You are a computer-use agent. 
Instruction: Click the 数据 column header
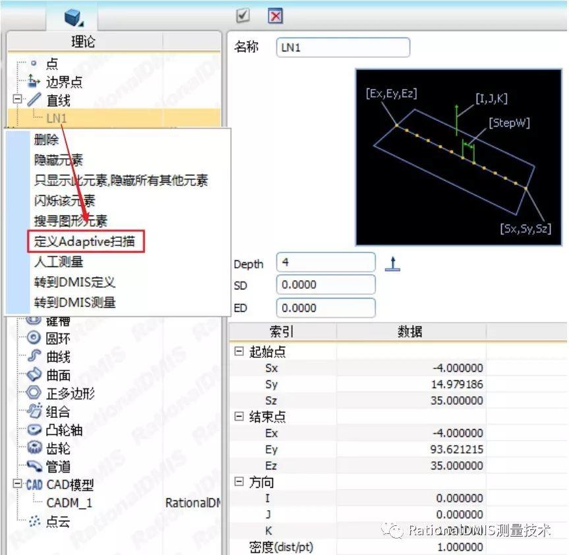click(411, 331)
